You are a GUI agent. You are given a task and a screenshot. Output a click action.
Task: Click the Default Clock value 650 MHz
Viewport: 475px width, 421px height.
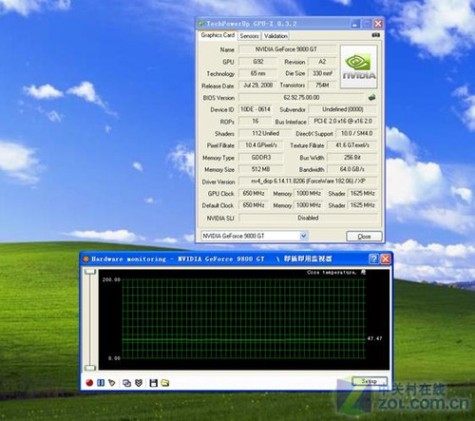coord(254,205)
